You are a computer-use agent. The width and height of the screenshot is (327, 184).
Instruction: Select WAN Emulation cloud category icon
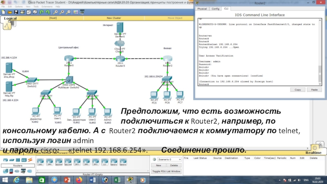click(17, 171)
